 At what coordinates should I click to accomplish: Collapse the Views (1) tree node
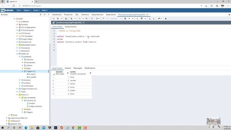coord(17,95)
